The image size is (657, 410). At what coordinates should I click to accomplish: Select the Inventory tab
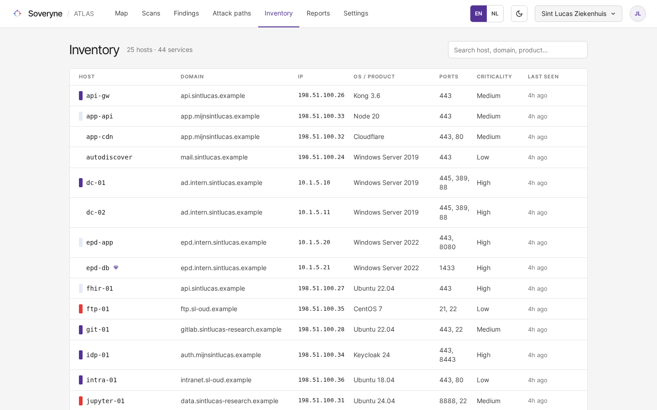(279, 14)
